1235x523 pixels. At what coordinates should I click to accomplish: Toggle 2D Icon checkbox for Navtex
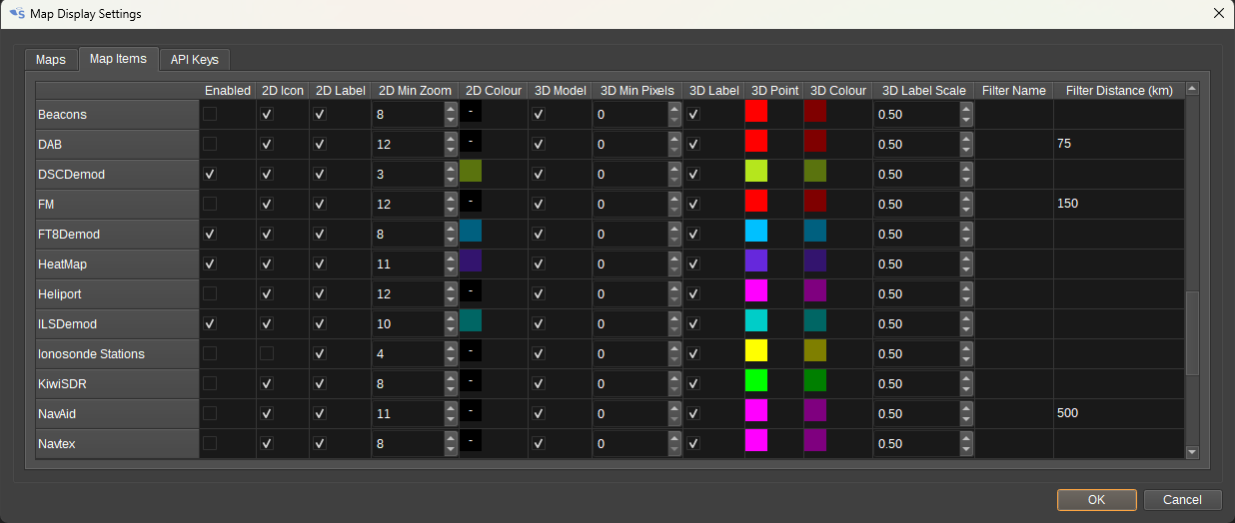pos(267,444)
